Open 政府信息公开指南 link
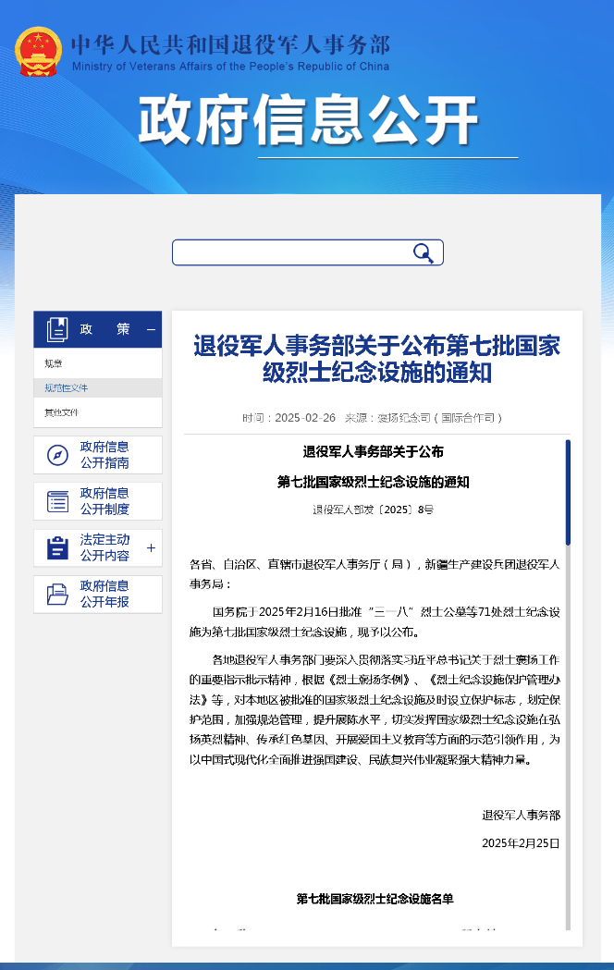The height and width of the screenshot is (970, 614). 104,455
